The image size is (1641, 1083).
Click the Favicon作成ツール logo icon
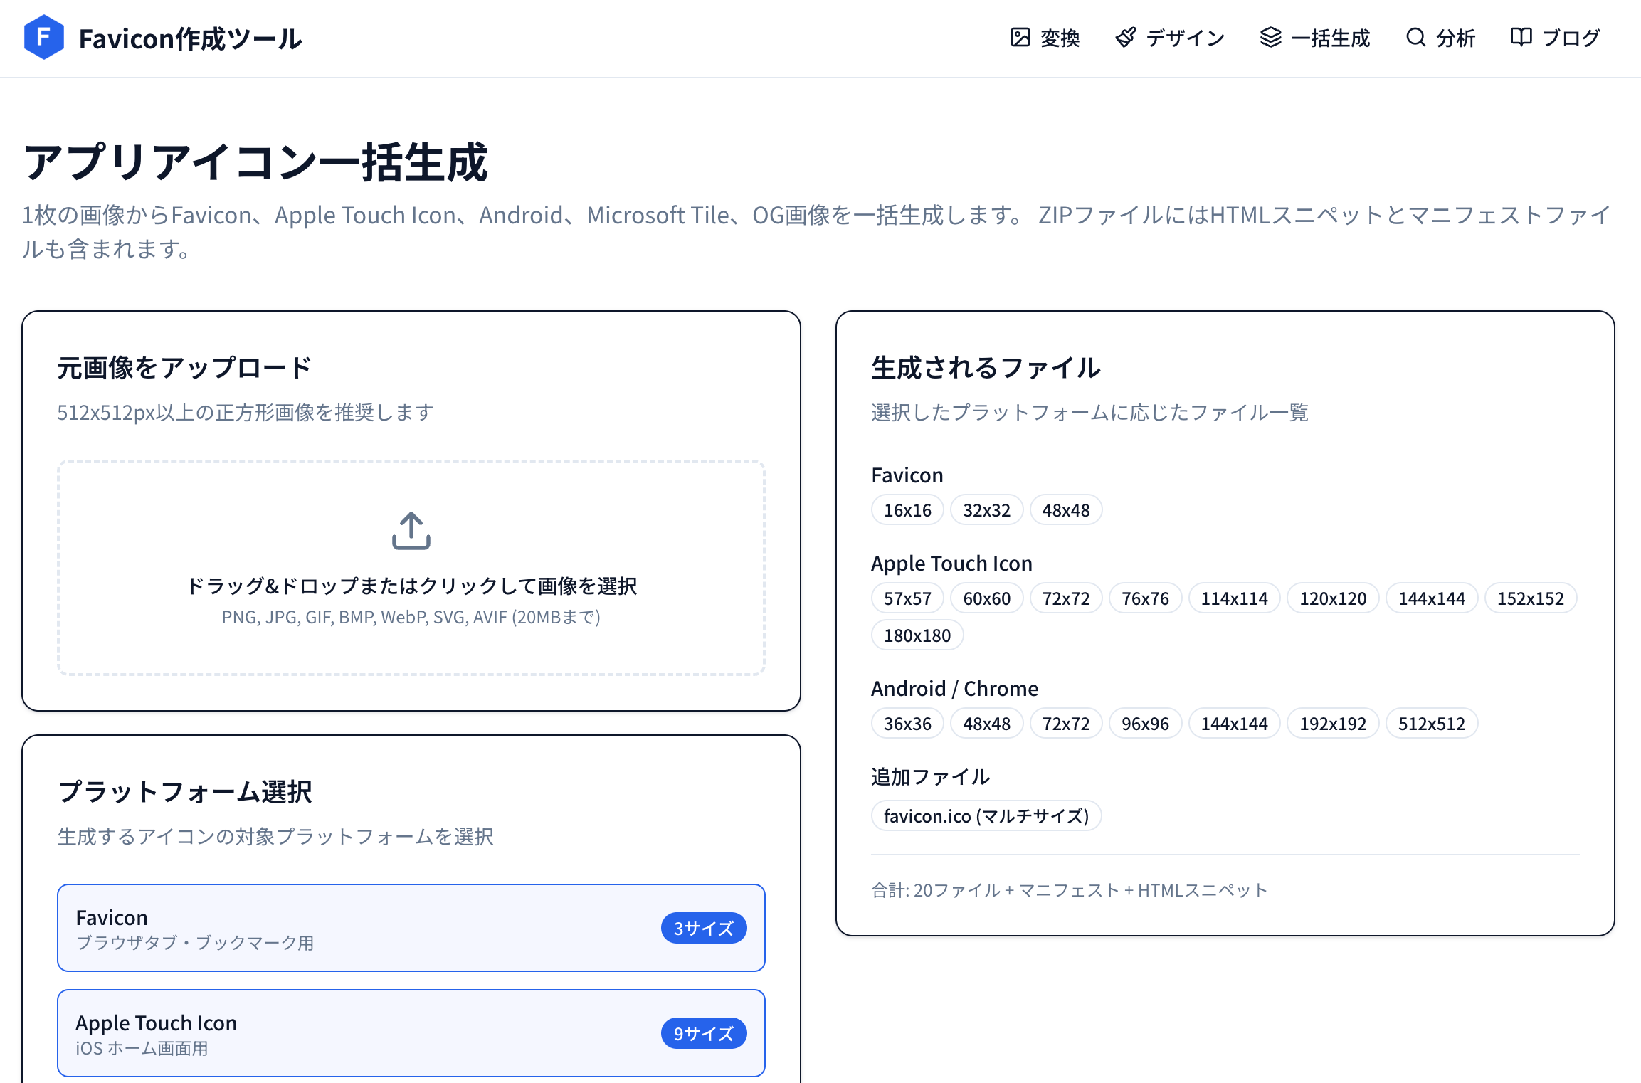(44, 38)
